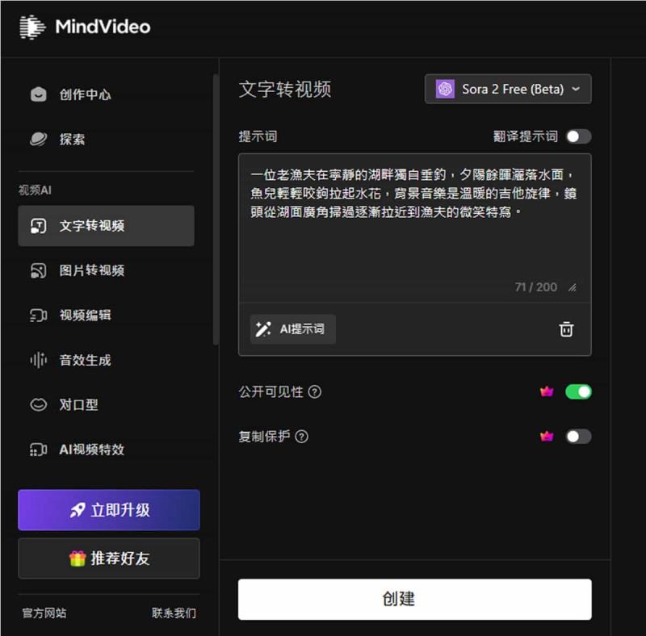Click the crown icon next to 复制保护

(547, 437)
